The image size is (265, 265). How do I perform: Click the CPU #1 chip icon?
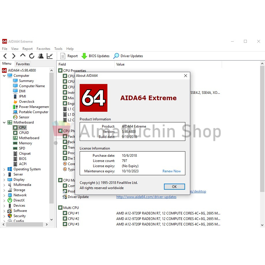65,213
